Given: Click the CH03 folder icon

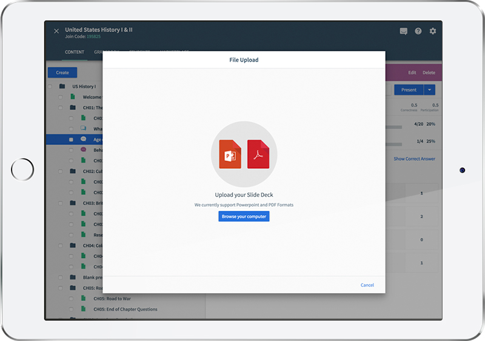Looking at the screenshot, I should [73, 203].
